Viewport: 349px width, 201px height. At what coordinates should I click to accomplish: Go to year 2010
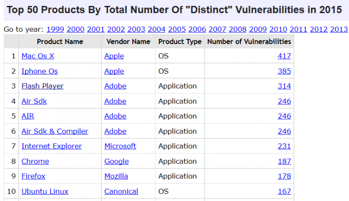click(x=278, y=29)
